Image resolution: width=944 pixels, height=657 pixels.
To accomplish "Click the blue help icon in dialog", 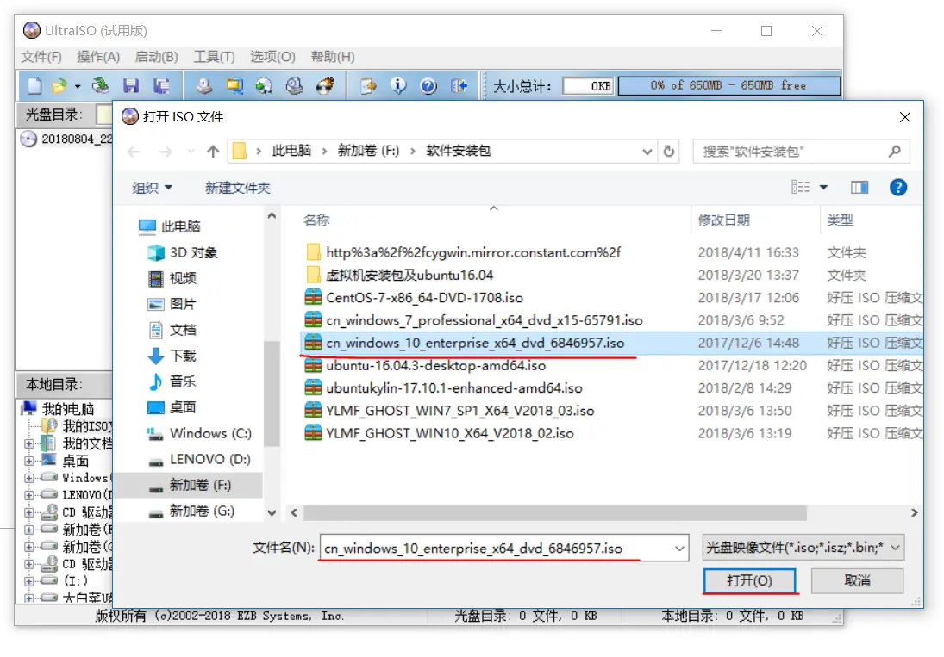I will (897, 188).
